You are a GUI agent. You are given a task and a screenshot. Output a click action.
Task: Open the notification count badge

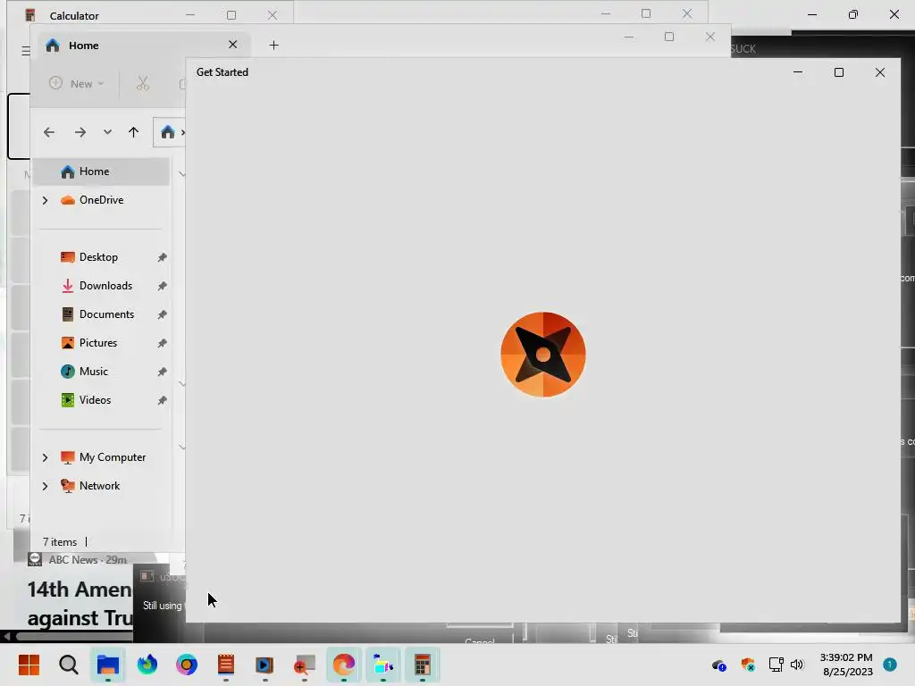pyautogui.click(x=890, y=665)
